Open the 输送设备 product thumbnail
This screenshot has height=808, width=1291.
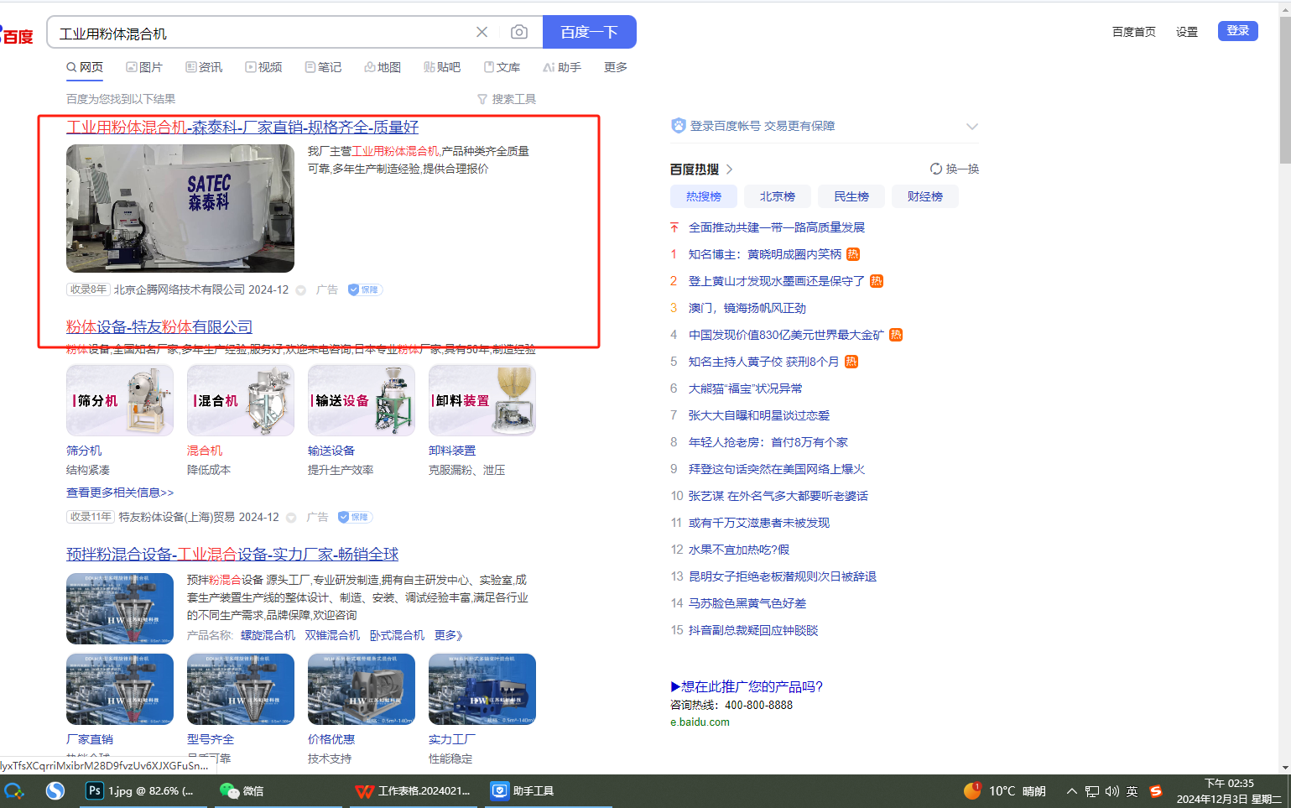point(362,400)
